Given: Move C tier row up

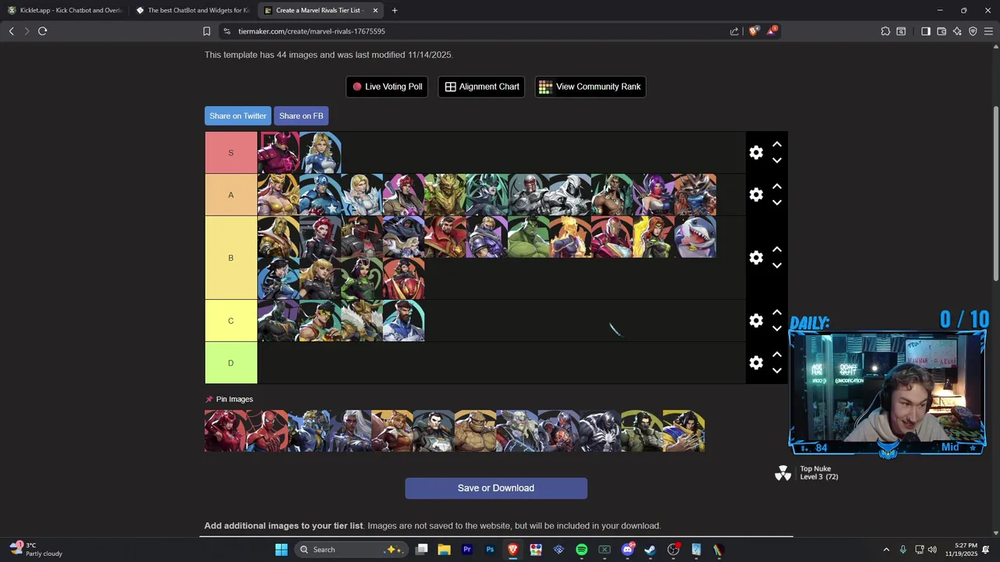Looking at the screenshot, I should (777, 312).
